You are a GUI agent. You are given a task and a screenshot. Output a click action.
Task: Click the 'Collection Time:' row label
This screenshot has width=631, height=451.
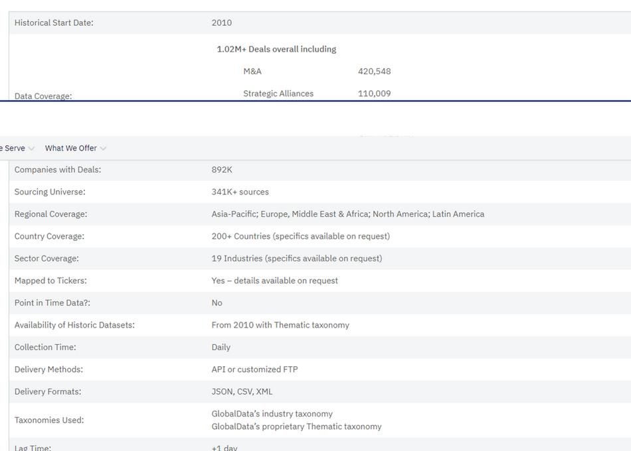point(45,348)
